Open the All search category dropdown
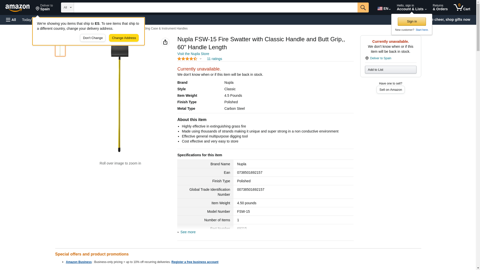Screen dimensions: 480x270 tap(67, 7)
